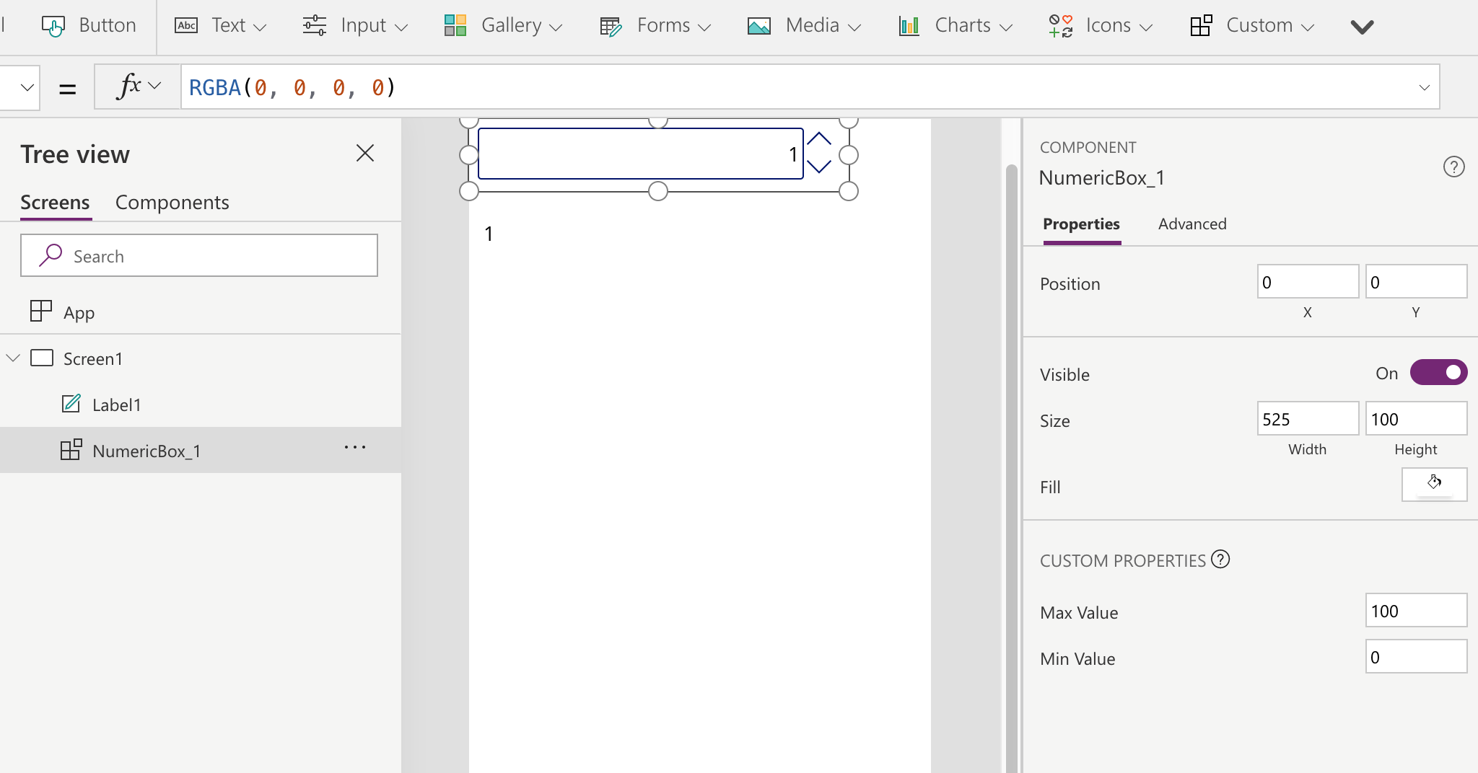1478x773 pixels.
Task: Click the Media picture icon
Action: pos(759,27)
